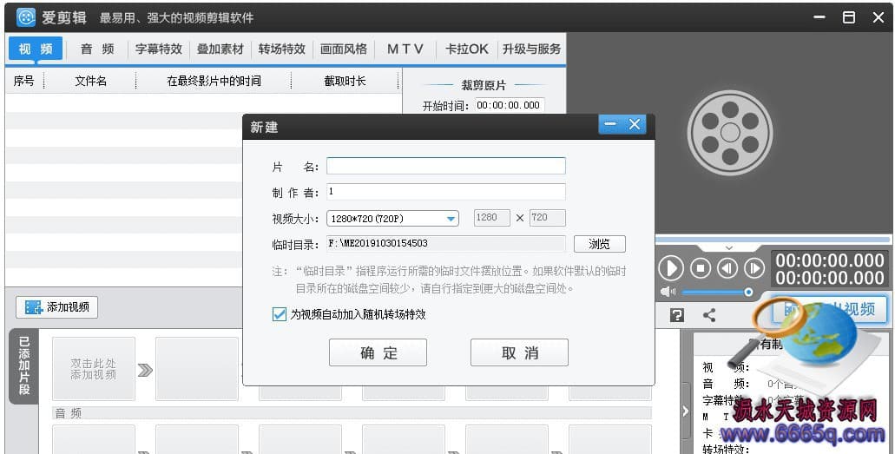
Task: Open the 卡拉OK tab
Action: tap(467, 49)
